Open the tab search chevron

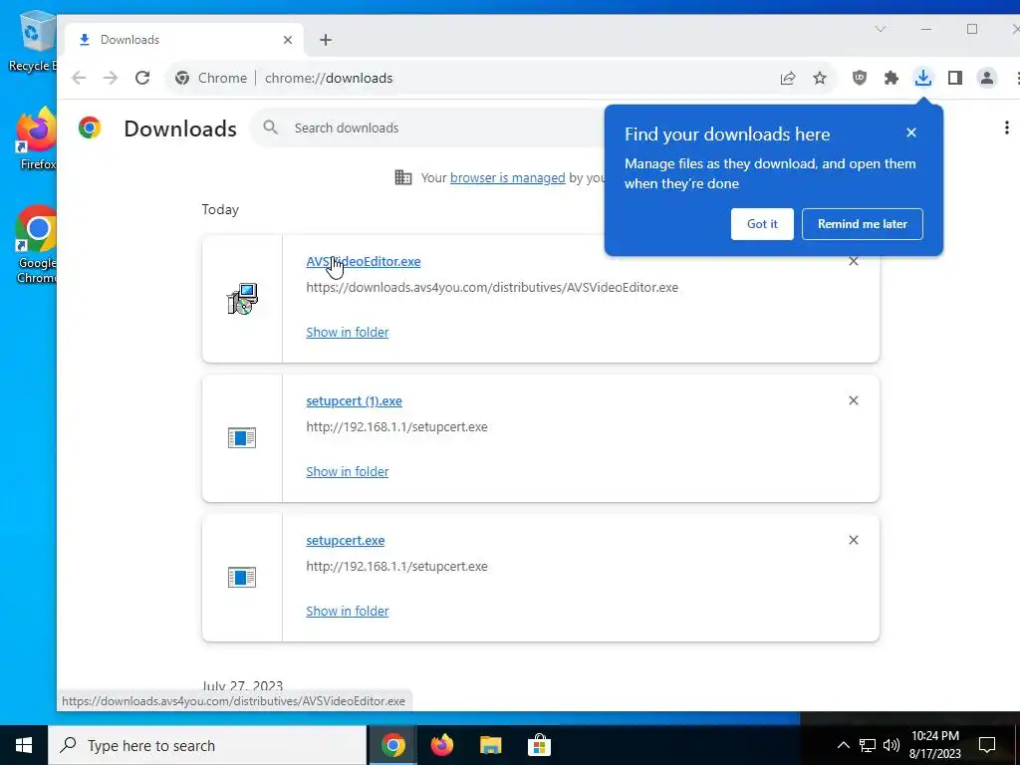[881, 29]
